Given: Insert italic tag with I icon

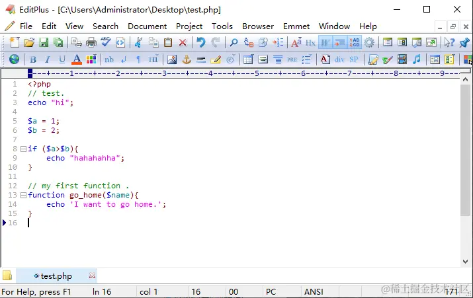Looking at the screenshot, I should point(48,59).
